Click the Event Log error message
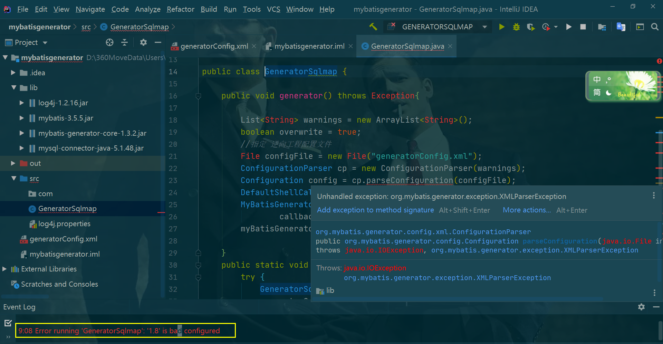 (119, 331)
